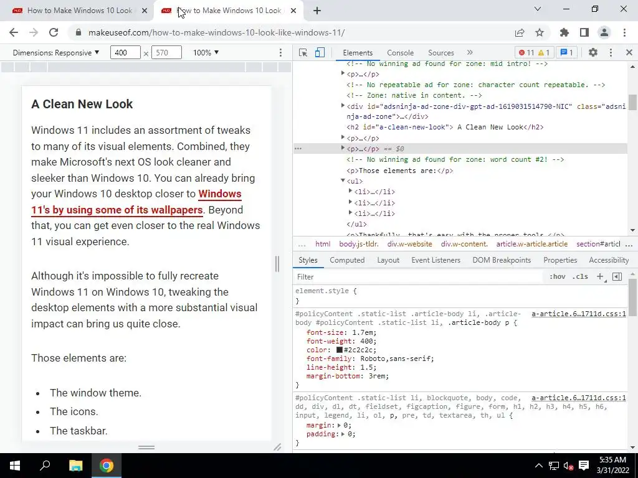
Task: Open the 100% zoom dropdown
Action: click(206, 52)
